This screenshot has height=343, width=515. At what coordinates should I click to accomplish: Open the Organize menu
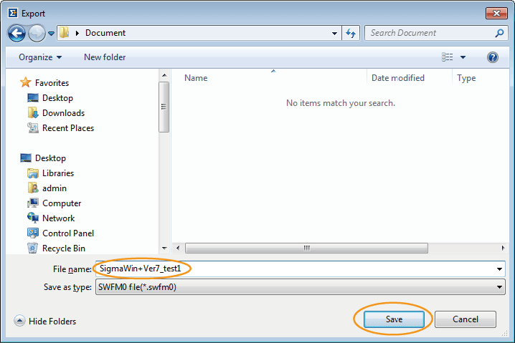click(40, 57)
